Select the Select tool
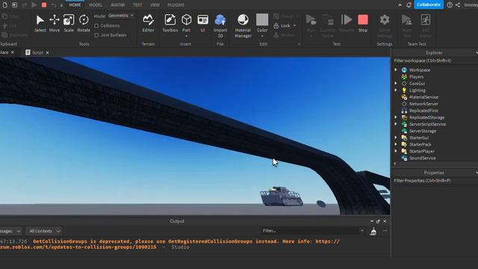The width and height of the screenshot is (478, 269). (x=40, y=23)
